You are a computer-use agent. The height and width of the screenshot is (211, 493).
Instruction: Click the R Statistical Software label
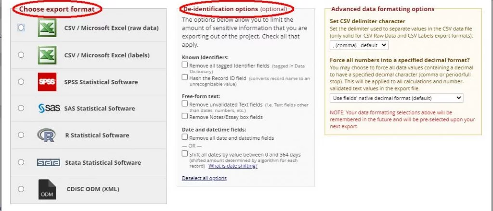97,135
